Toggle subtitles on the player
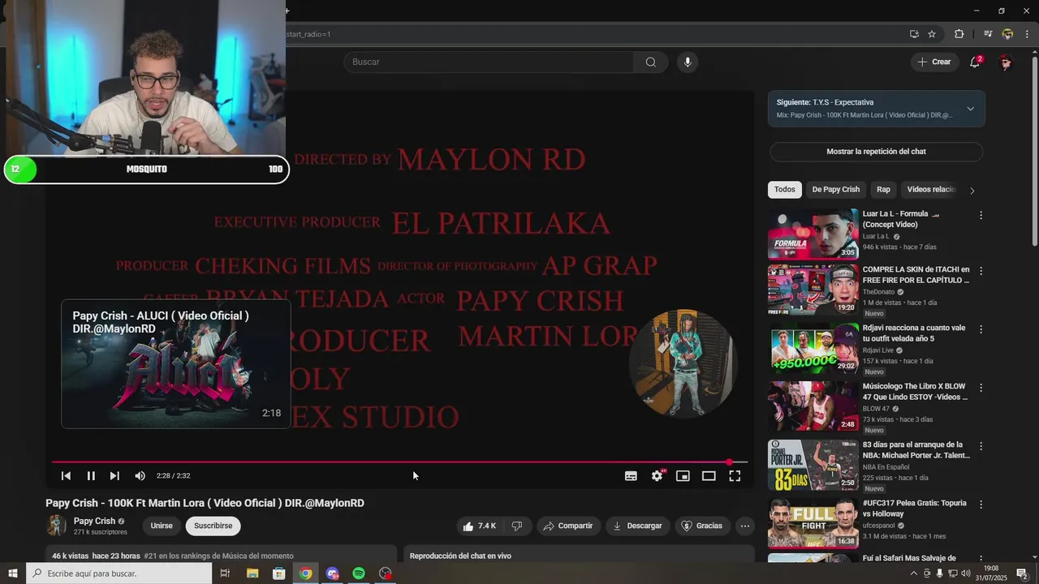Viewport: 1039px width, 584px height. tap(631, 476)
